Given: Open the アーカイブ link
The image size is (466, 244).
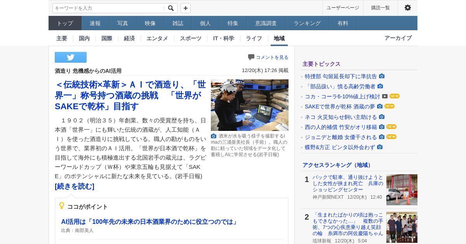Looking at the screenshot, I should pos(398,38).
